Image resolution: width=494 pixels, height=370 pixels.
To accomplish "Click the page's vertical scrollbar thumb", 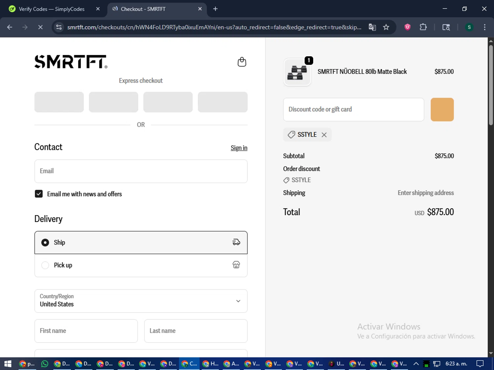I will (x=491, y=85).
